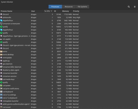Screen dimensions: 138x109
Task: Click the 3,3 MiB memory value for pulseaudio
Action: click(69, 17)
